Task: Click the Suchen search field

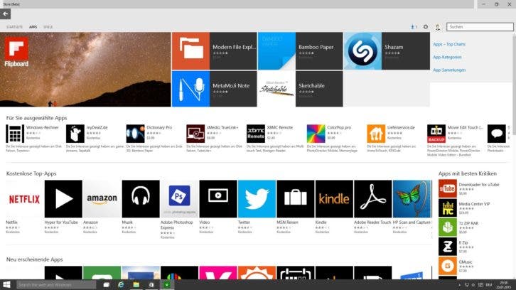Action: click(x=480, y=27)
